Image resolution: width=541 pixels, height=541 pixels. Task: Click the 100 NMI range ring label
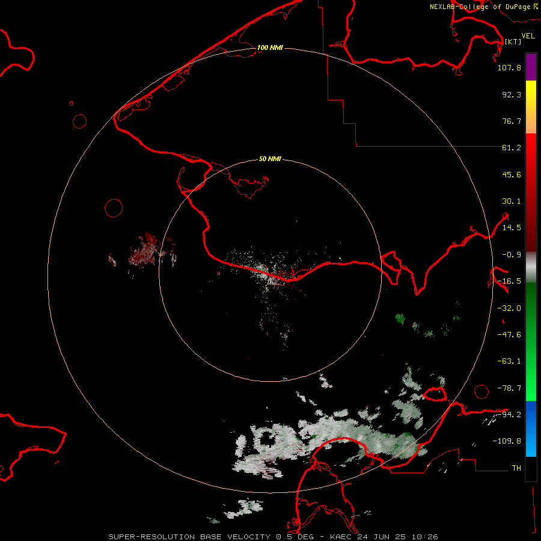point(270,47)
